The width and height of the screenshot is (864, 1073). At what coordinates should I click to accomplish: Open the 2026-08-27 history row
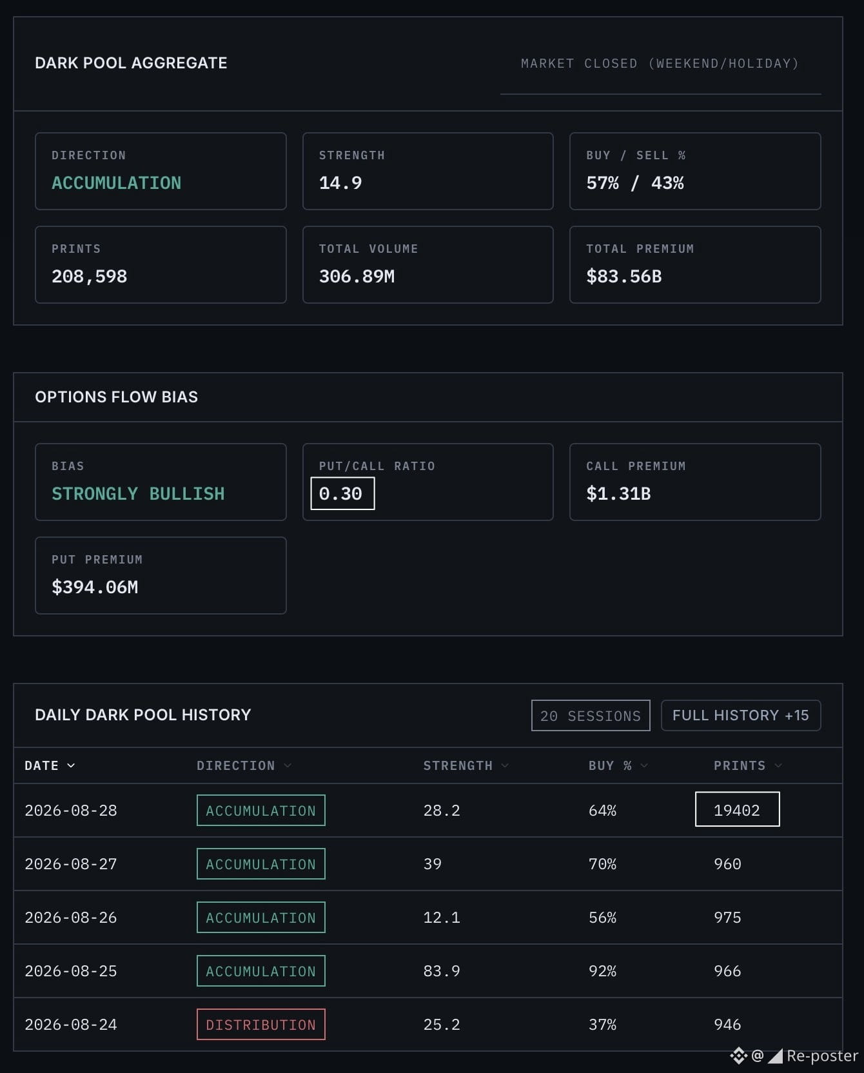pyautogui.click(x=428, y=864)
